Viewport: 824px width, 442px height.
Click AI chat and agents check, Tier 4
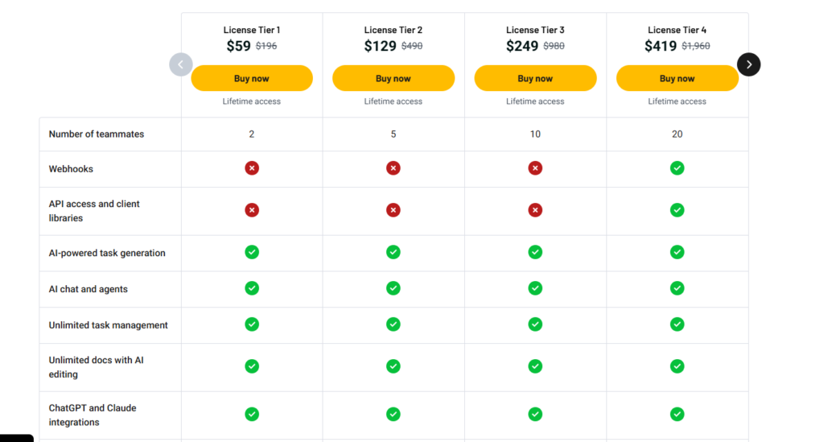click(x=677, y=288)
